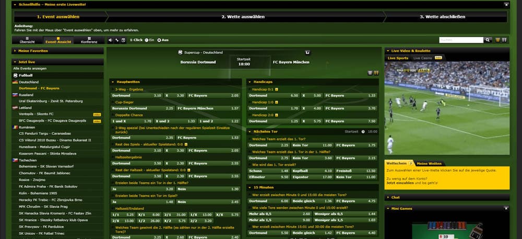The height and width of the screenshot is (239, 522).
Task: Click the pop-out window icon beside 1-Click
Action: click(123, 40)
